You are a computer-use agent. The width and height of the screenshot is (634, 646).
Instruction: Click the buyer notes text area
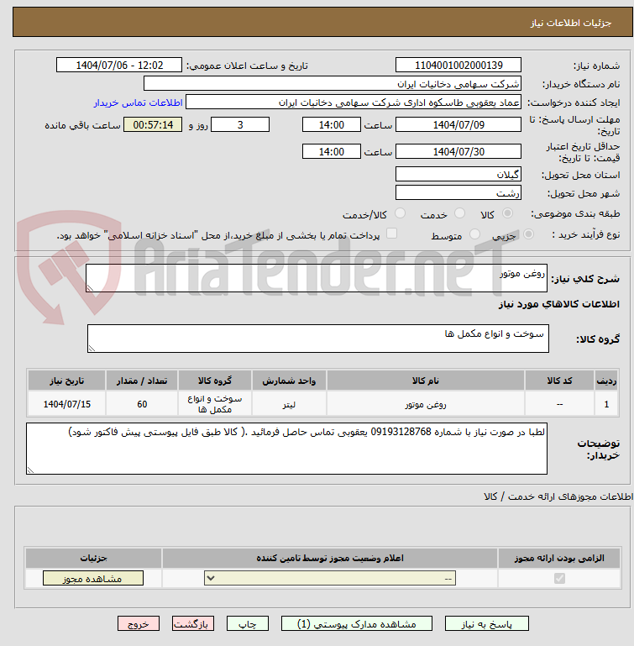(286, 449)
